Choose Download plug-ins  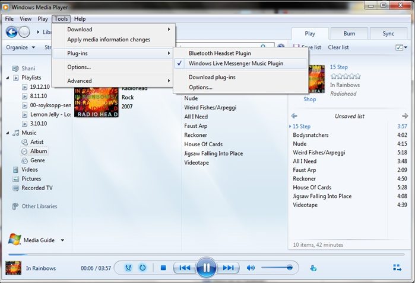click(x=241, y=78)
